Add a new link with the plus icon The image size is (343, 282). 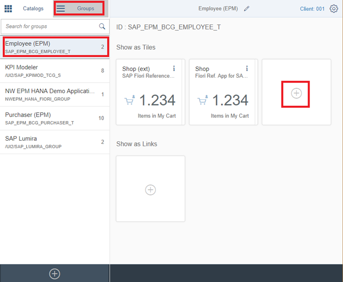[151, 189]
